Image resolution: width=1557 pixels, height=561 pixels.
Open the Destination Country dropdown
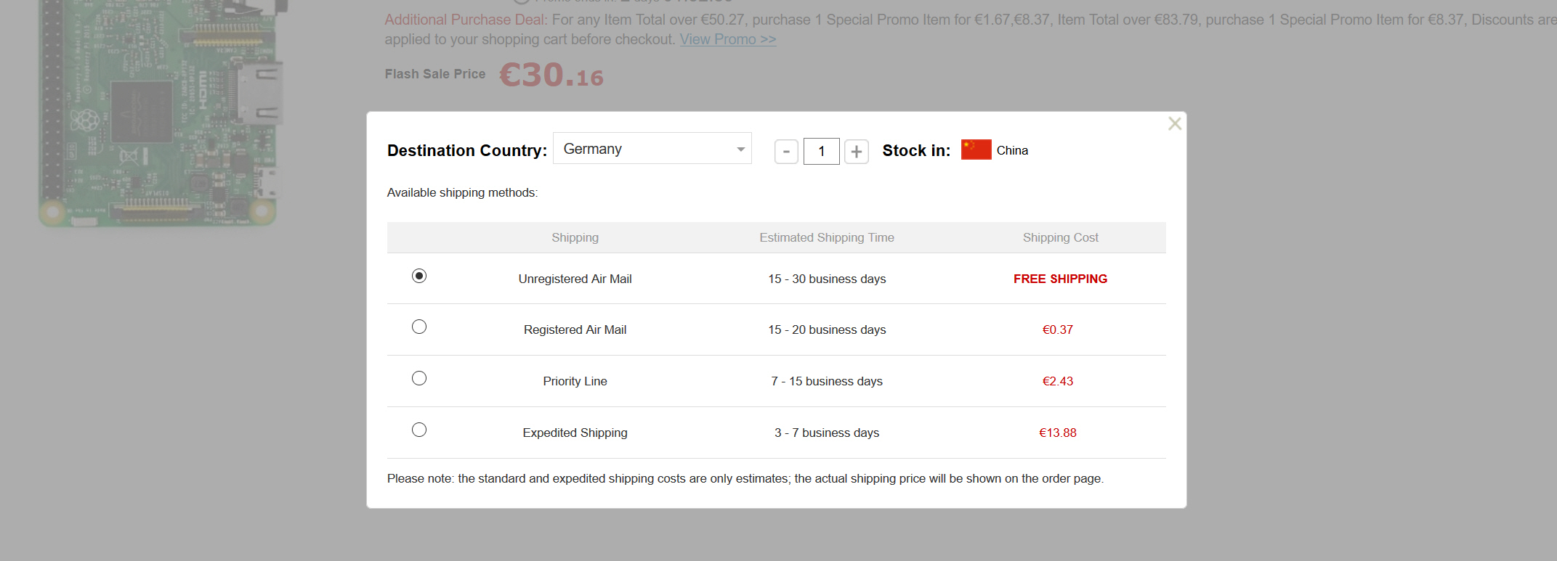652,149
